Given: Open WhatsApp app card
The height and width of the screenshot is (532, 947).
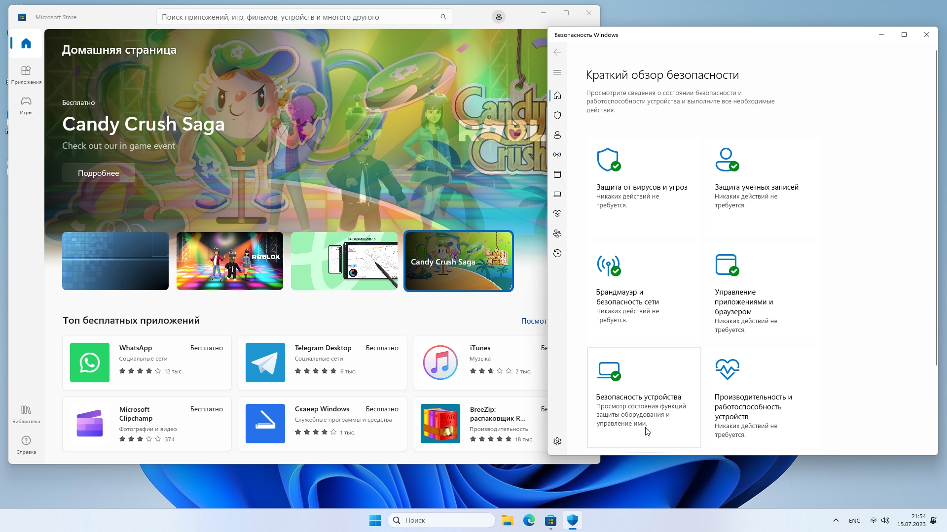Looking at the screenshot, I should 146,363.
